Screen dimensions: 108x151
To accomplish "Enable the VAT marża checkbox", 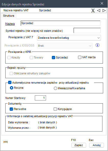I will click(80, 57).
